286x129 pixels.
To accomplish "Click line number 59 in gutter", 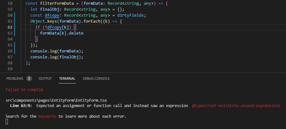I will click(10, 9).
